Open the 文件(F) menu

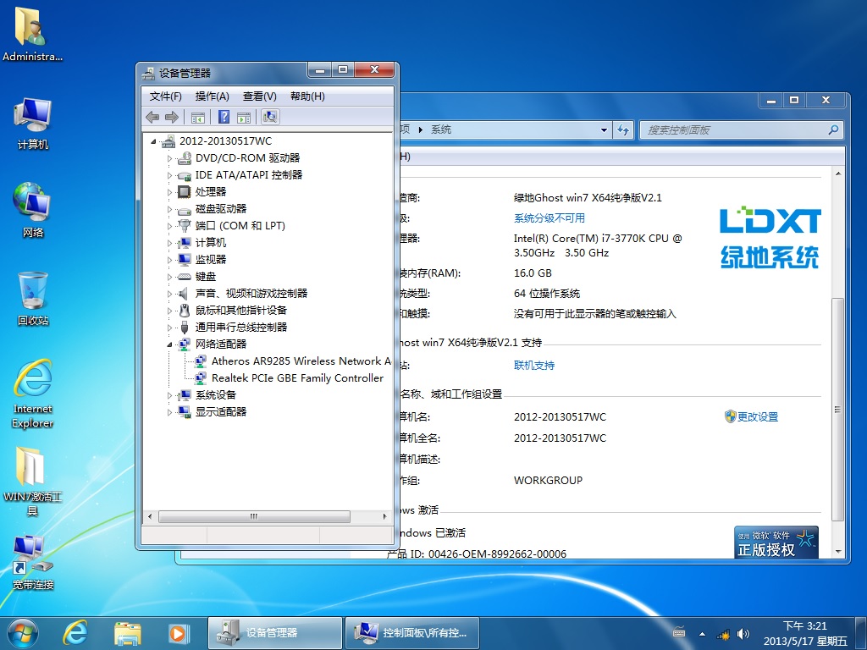click(x=165, y=96)
